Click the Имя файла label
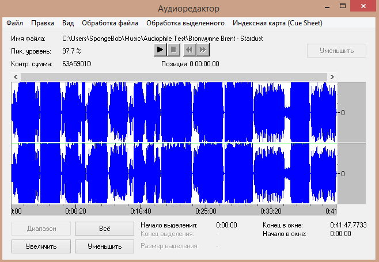379x262 pixels. 28,39
